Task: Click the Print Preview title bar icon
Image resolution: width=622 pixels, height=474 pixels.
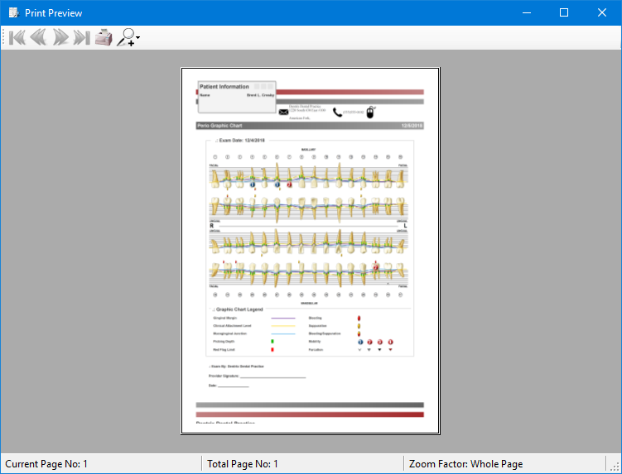Action: click(13, 12)
